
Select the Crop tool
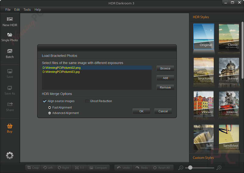[x=33, y=168]
